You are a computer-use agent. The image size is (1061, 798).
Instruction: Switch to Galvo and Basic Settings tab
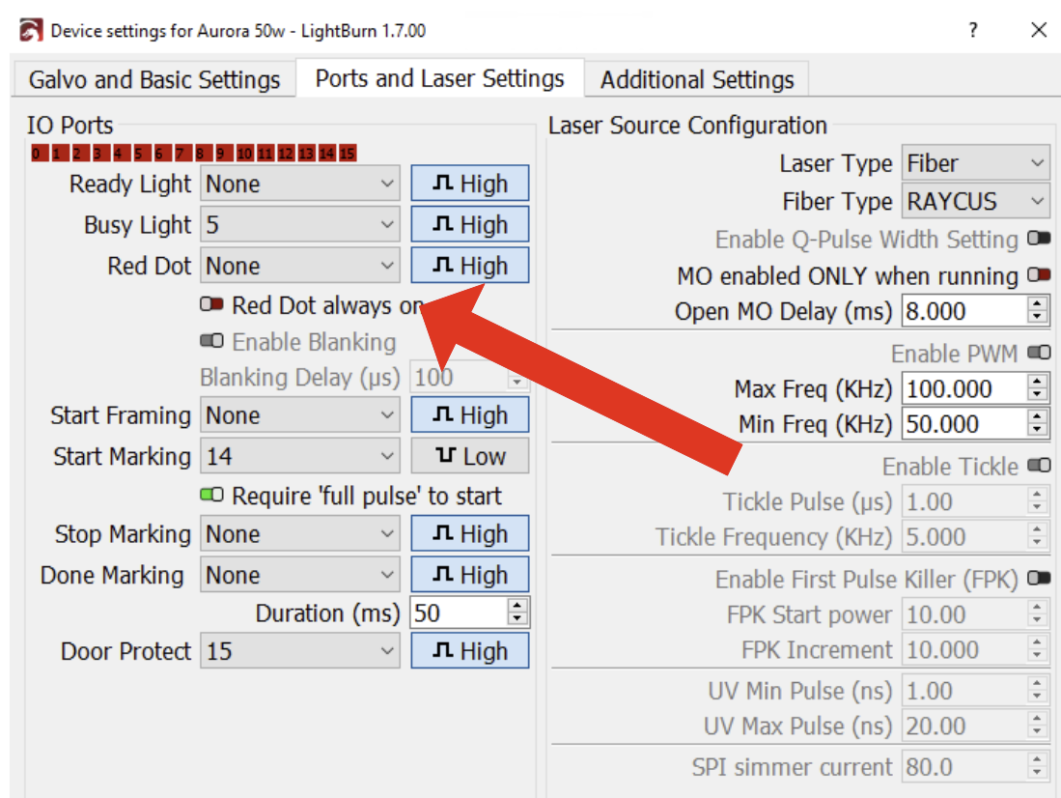click(x=154, y=79)
